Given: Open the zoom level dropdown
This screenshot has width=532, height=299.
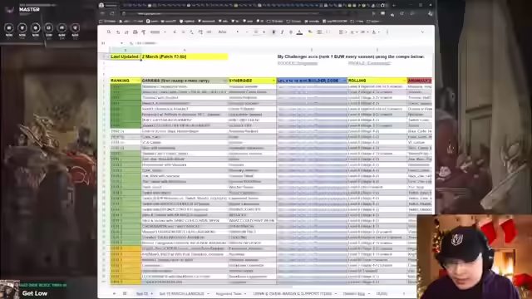Looking at the screenshot, I should 158,32.
